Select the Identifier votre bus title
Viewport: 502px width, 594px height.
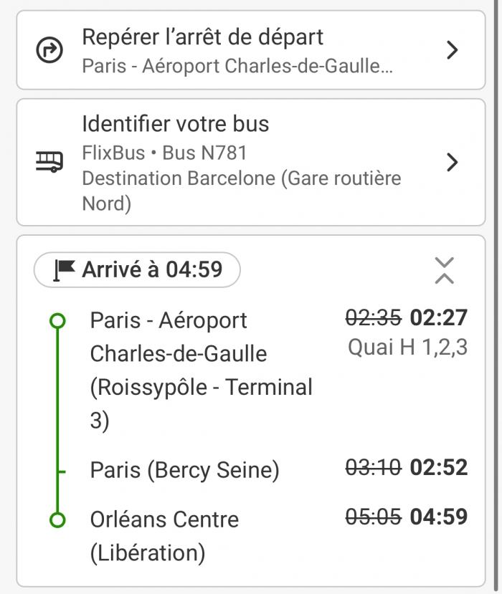tap(176, 124)
